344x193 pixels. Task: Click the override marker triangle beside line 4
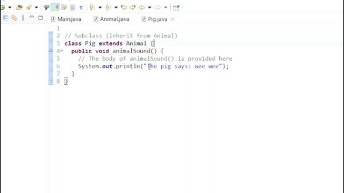coord(51,51)
